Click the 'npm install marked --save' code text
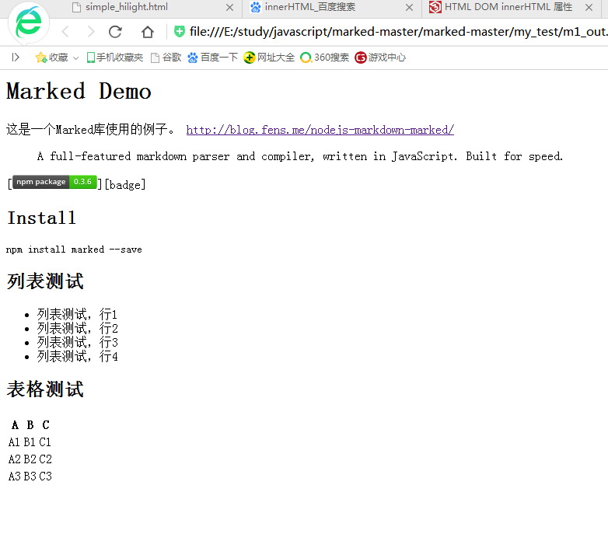 coord(74,250)
